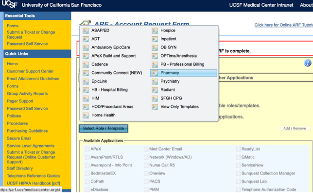
Task: Click the icon beside Inpatient
Action: point(155,39)
